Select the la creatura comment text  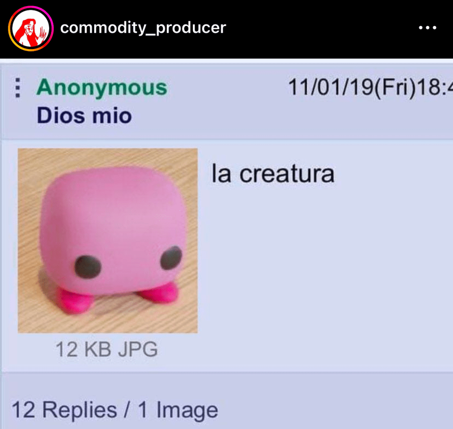[273, 174]
